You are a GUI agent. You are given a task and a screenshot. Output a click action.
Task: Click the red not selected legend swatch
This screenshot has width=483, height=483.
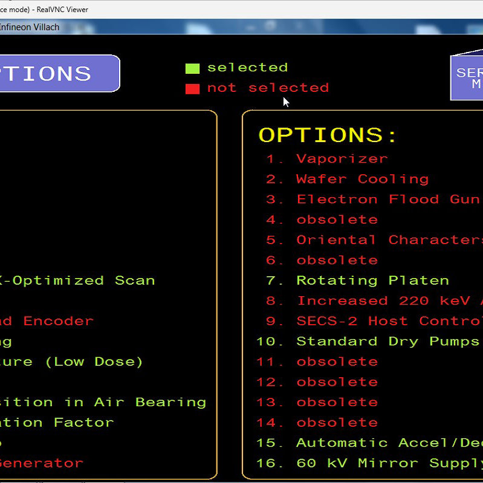coord(192,89)
